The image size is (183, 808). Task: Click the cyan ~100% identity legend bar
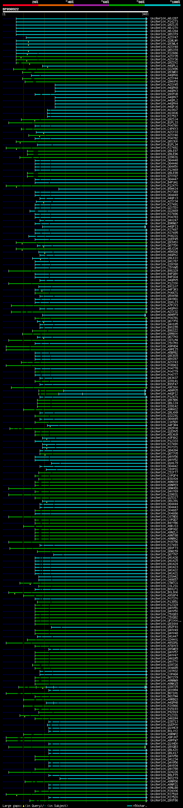[162, 5]
